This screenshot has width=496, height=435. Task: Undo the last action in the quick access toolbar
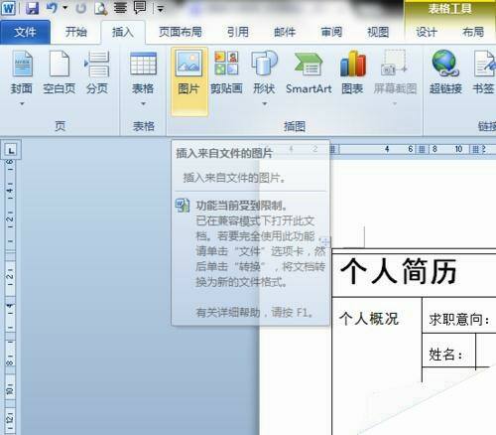53,8
